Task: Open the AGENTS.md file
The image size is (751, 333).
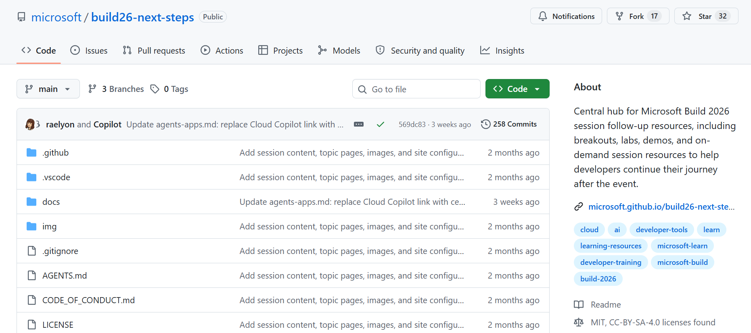Action: pyautogui.click(x=65, y=275)
